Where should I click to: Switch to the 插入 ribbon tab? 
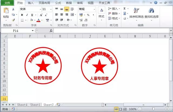(x=31, y=3)
